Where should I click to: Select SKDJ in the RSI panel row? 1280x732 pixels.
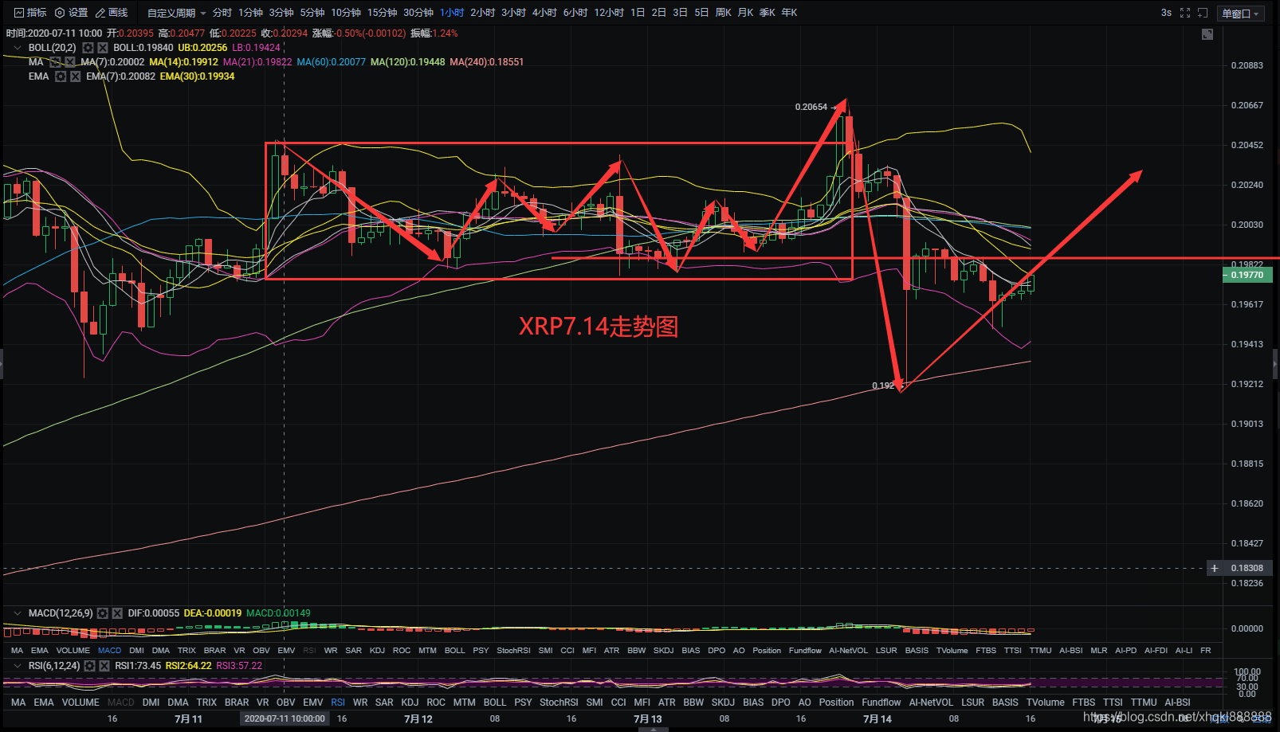pos(723,703)
